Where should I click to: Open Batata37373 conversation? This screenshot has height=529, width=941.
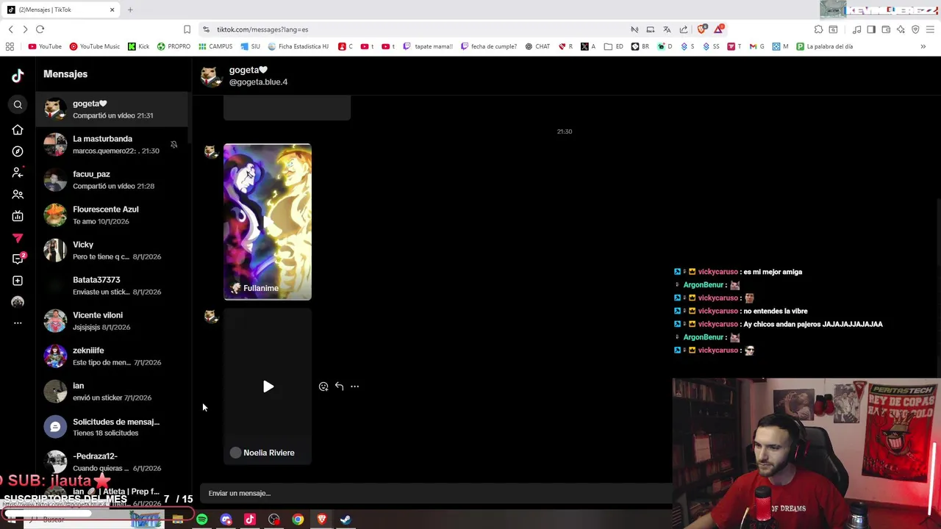pyautogui.click(x=112, y=286)
